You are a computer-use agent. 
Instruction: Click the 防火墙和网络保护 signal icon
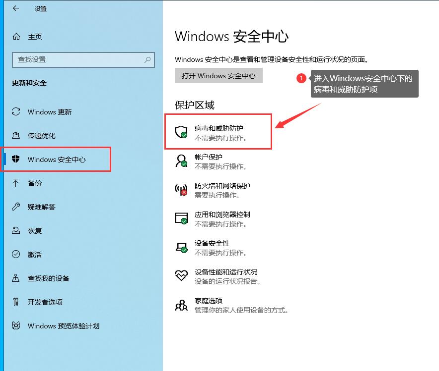[181, 190]
